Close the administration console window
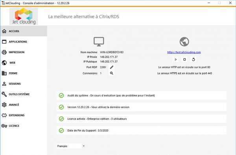This screenshot has height=155, width=236. click(230, 3)
